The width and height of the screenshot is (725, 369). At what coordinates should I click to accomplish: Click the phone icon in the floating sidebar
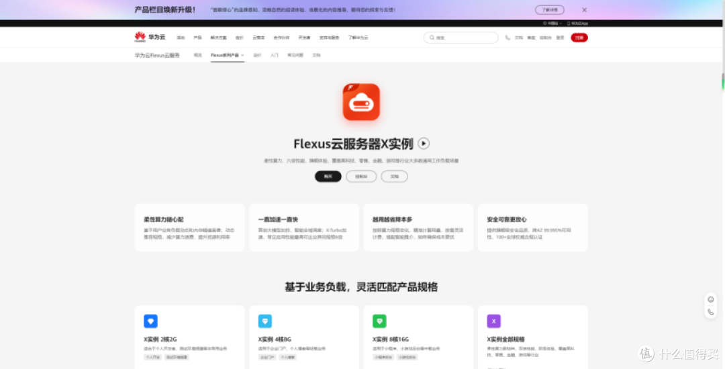coord(711,312)
